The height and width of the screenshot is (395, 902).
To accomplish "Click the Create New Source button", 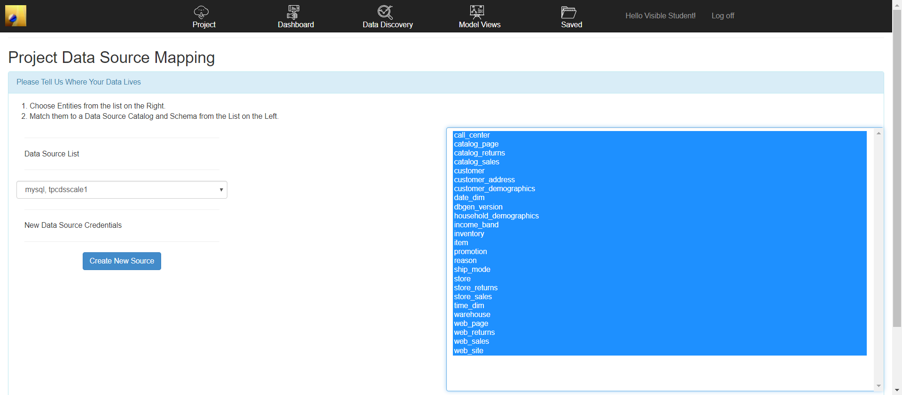I will tap(122, 261).
